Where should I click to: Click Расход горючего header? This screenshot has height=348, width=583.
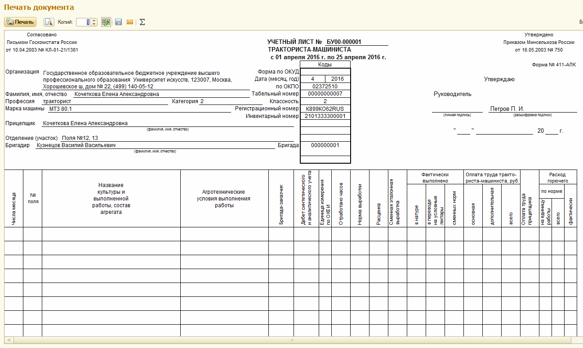click(557, 178)
